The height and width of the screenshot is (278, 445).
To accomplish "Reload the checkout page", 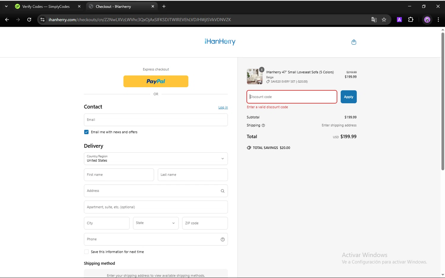I will (x=29, y=20).
